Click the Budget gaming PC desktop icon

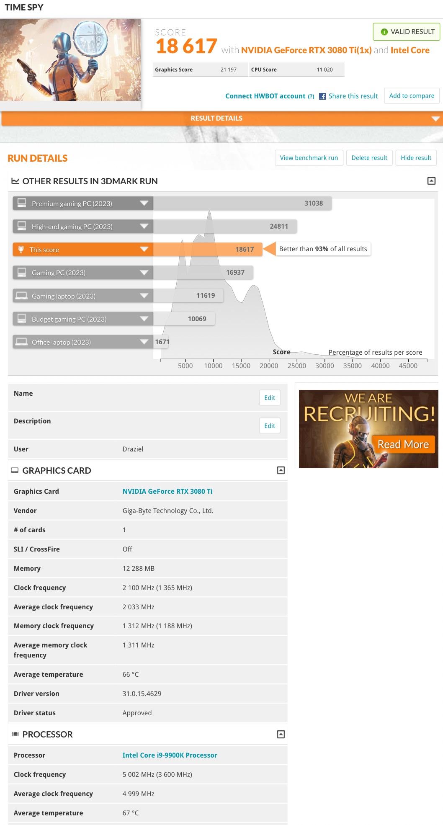click(21, 318)
